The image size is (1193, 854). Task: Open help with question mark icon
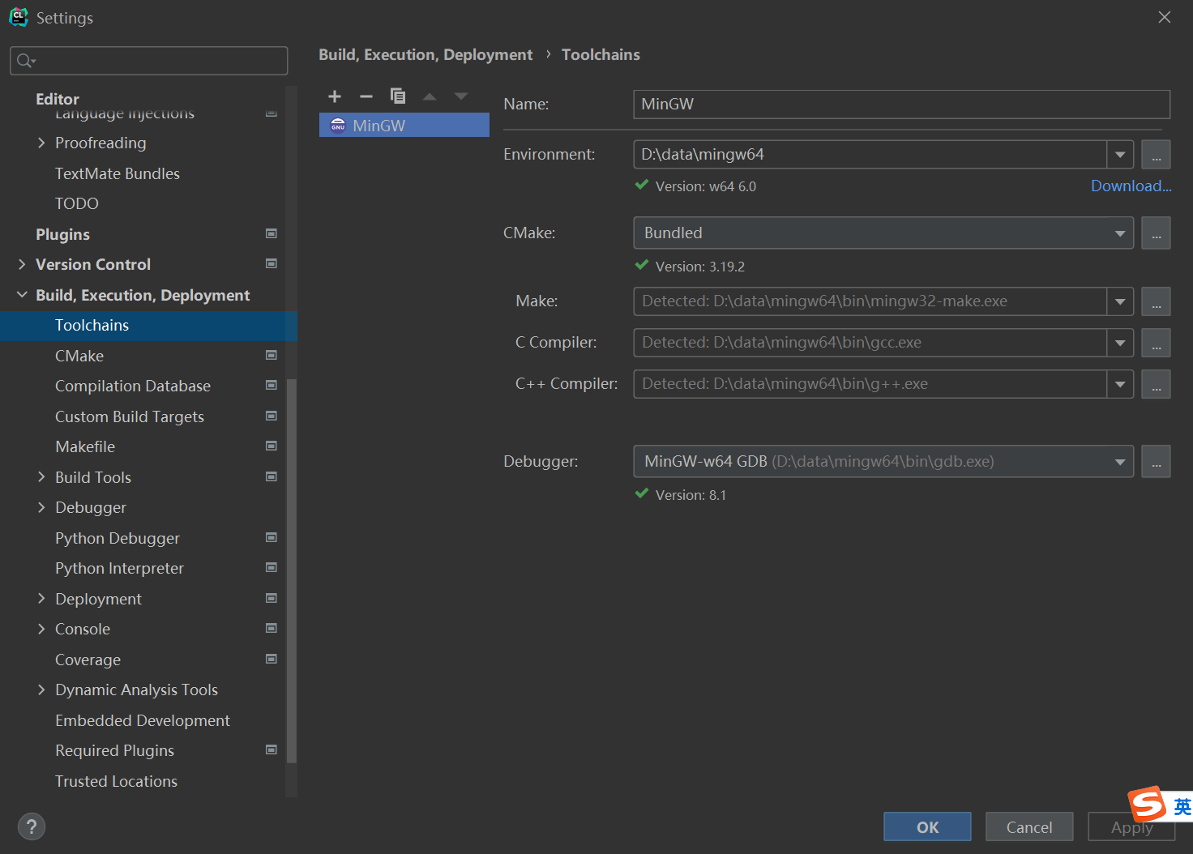point(32,826)
